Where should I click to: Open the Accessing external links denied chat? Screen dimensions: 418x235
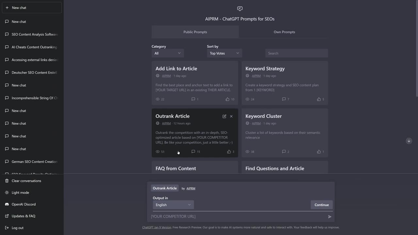[x=32, y=60]
